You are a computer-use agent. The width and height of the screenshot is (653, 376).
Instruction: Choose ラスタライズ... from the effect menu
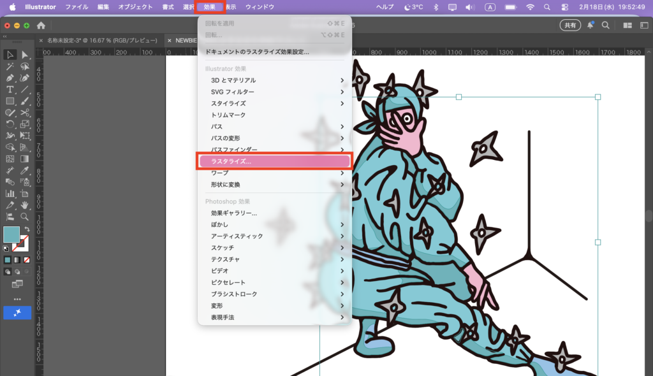pos(274,161)
